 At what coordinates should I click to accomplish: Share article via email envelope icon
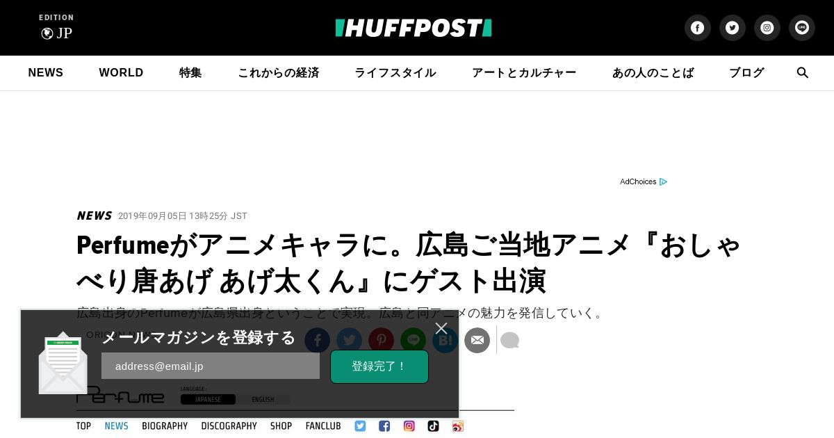click(477, 341)
